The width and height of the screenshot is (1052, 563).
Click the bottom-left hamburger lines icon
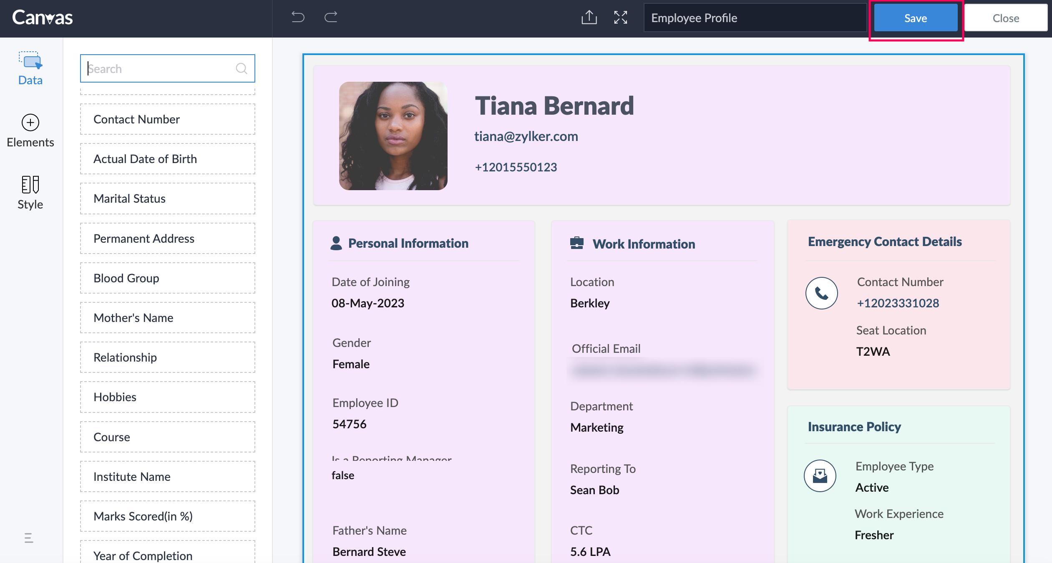click(28, 538)
